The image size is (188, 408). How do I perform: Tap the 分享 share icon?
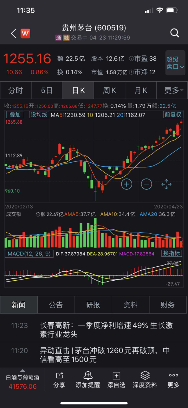pyautogui.click(x=59, y=375)
